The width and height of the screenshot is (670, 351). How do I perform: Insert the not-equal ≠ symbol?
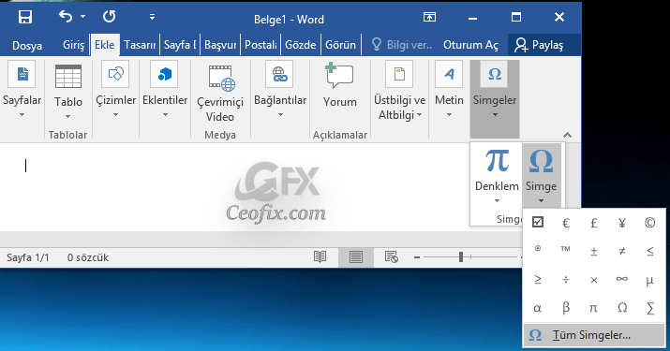point(622,251)
